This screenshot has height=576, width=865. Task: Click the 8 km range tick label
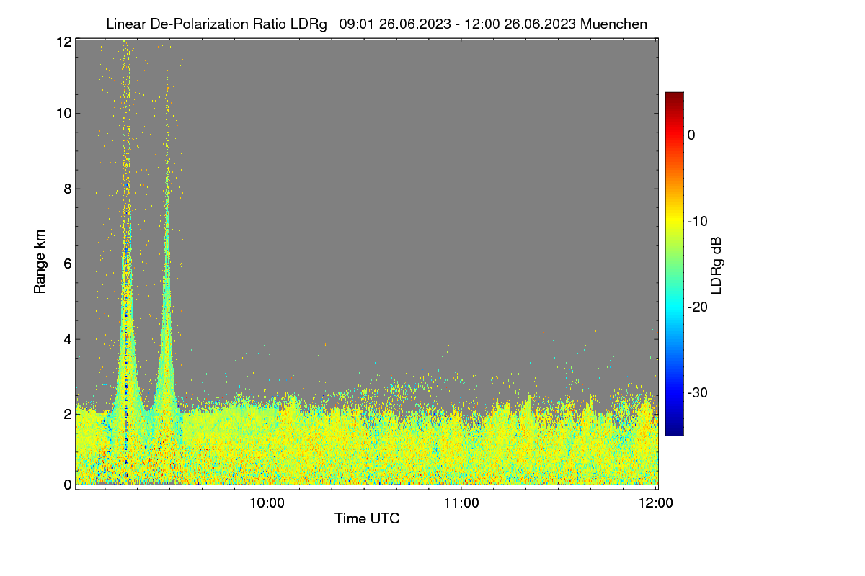[68, 189]
